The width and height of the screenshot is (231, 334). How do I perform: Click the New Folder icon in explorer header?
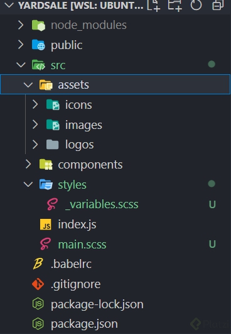[x=175, y=5]
